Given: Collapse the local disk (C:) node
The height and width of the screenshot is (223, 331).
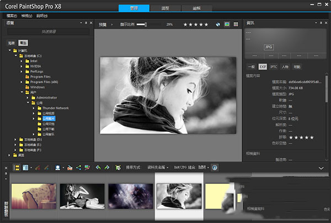Looking at the screenshot, I should [x=15, y=56].
